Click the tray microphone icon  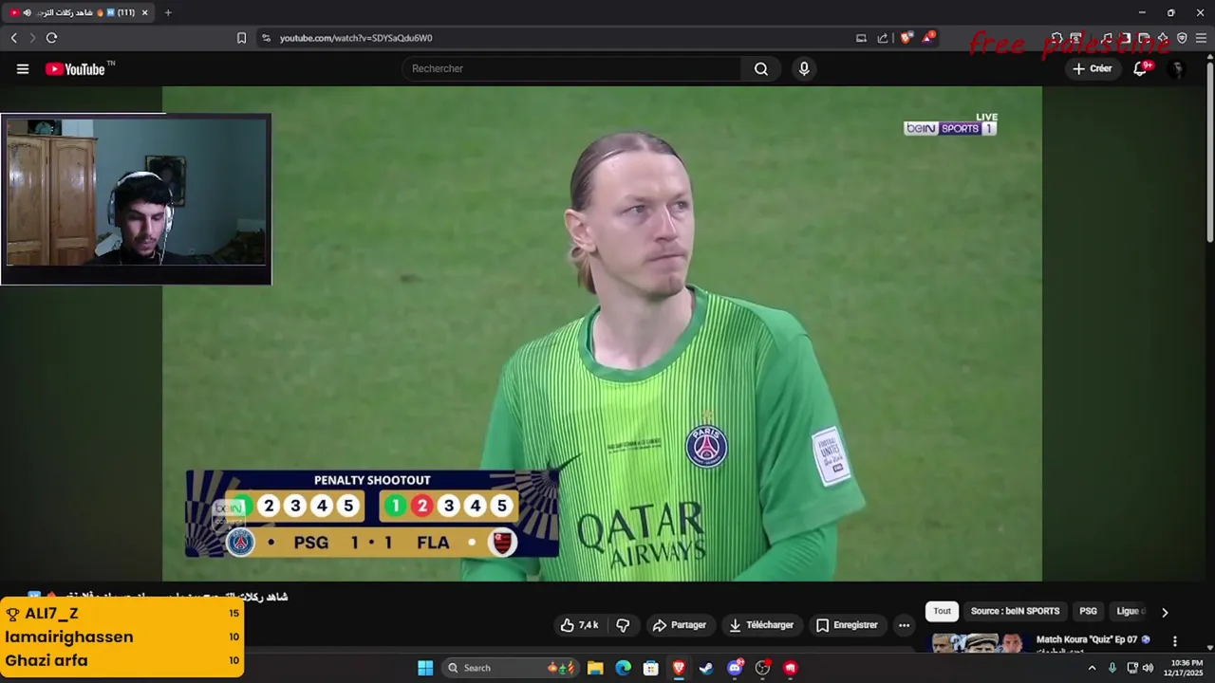point(1112,668)
